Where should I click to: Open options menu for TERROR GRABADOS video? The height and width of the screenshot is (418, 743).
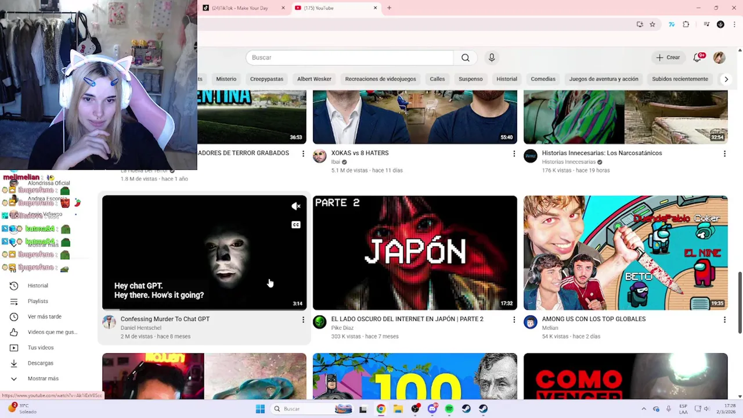tap(303, 154)
